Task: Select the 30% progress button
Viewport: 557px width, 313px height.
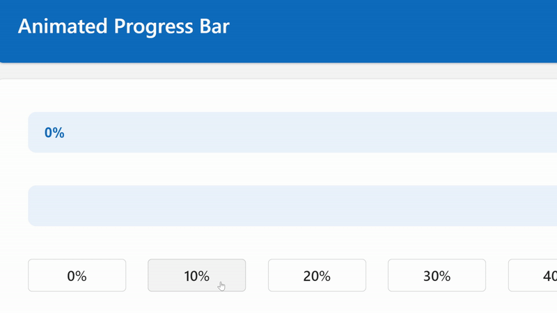Action: [437, 275]
